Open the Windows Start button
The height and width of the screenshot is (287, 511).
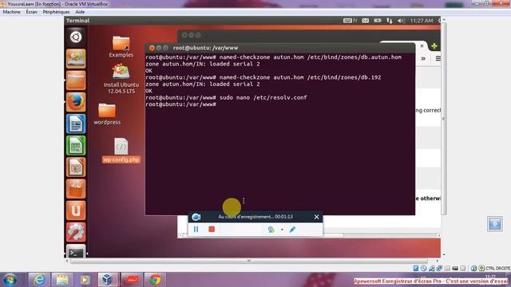point(10,280)
